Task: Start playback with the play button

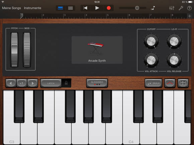Action: (97, 8)
